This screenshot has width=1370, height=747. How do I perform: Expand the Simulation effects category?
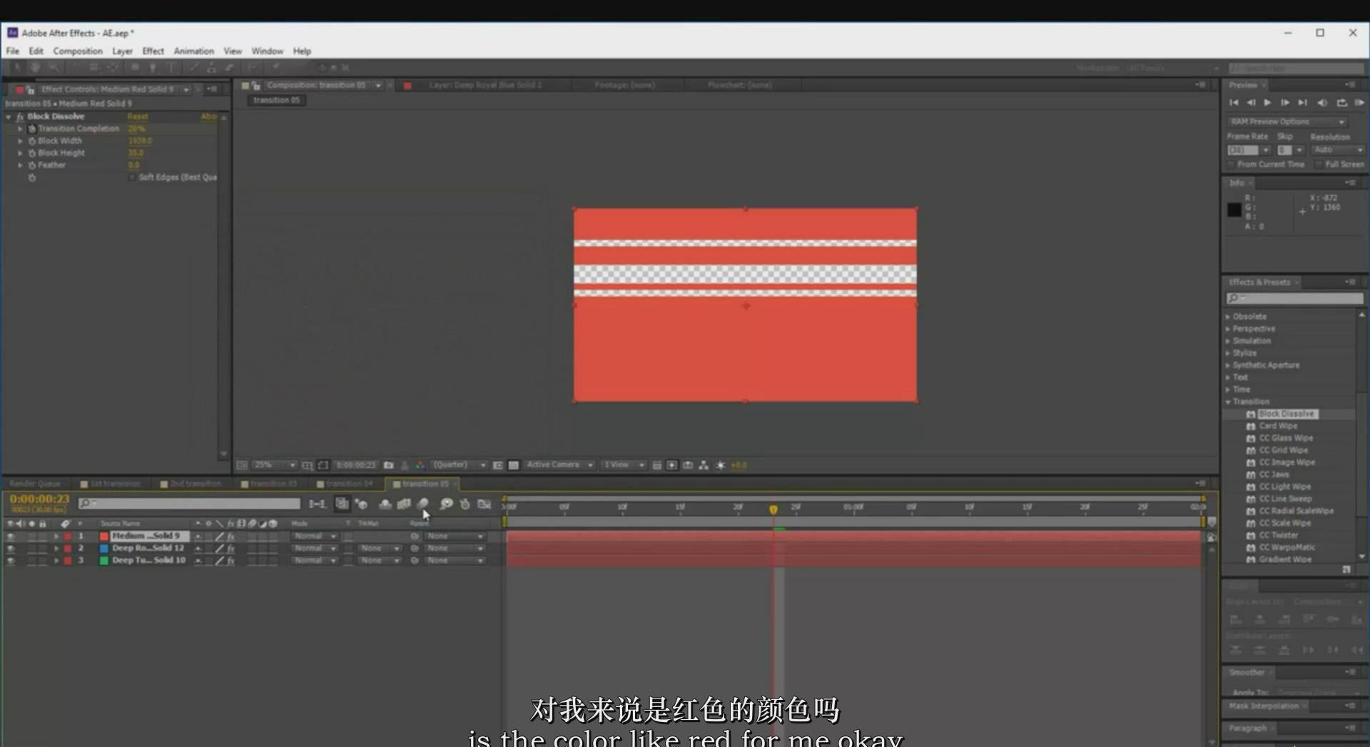[x=1228, y=341]
